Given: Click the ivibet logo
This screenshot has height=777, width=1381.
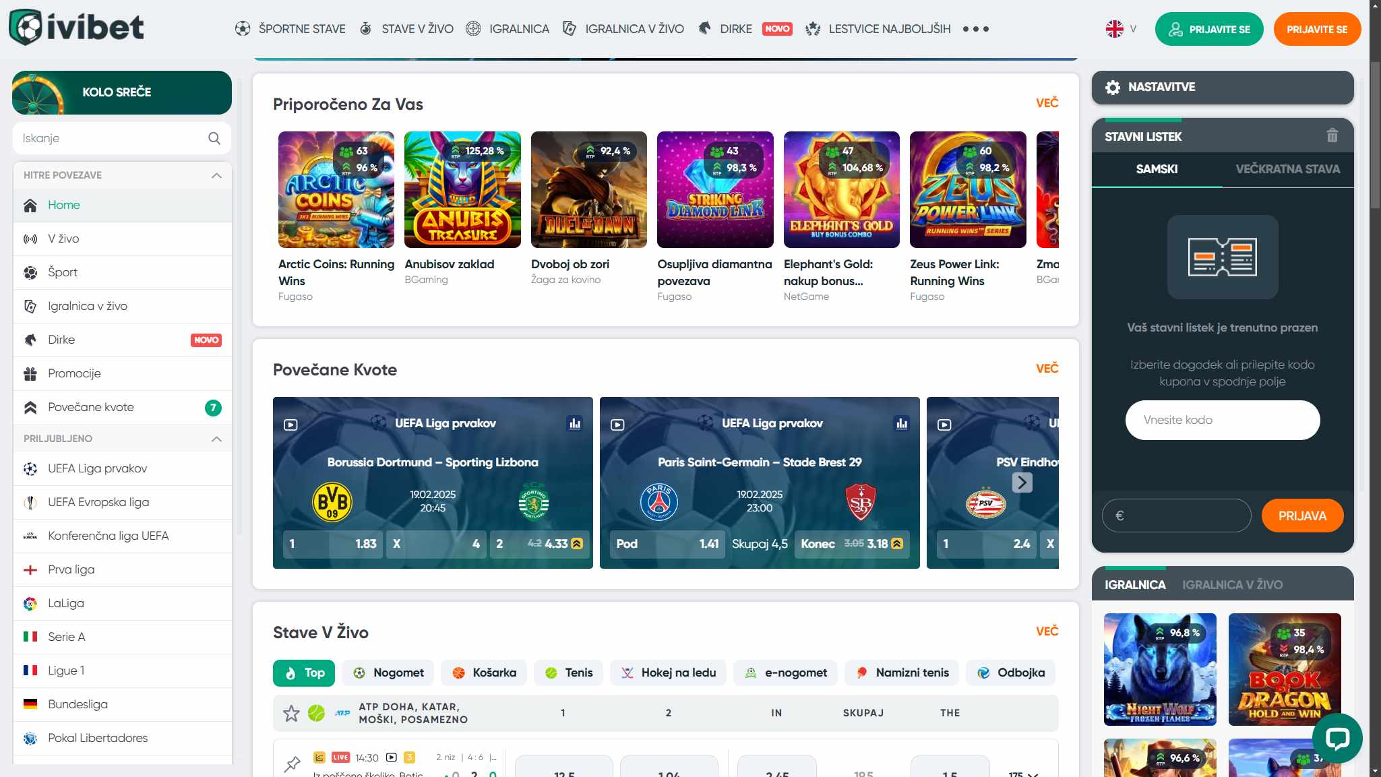Looking at the screenshot, I should point(76,28).
